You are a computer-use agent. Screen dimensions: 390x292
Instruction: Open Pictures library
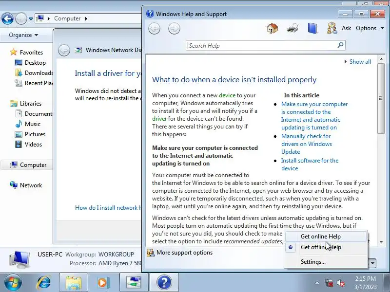click(x=35, y=134)
